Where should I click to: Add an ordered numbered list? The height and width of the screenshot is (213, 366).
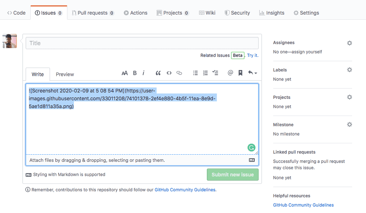(x=205, y=73)
